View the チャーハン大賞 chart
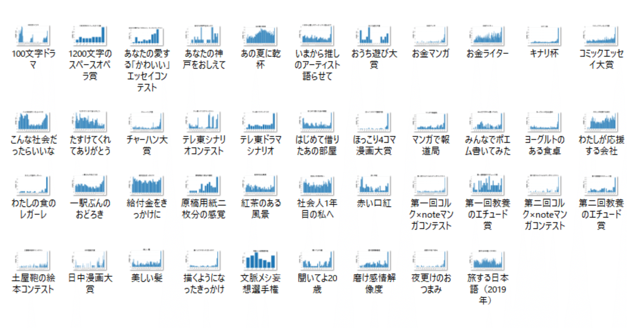Screen dimensions: 627x328 click(146, 121)
